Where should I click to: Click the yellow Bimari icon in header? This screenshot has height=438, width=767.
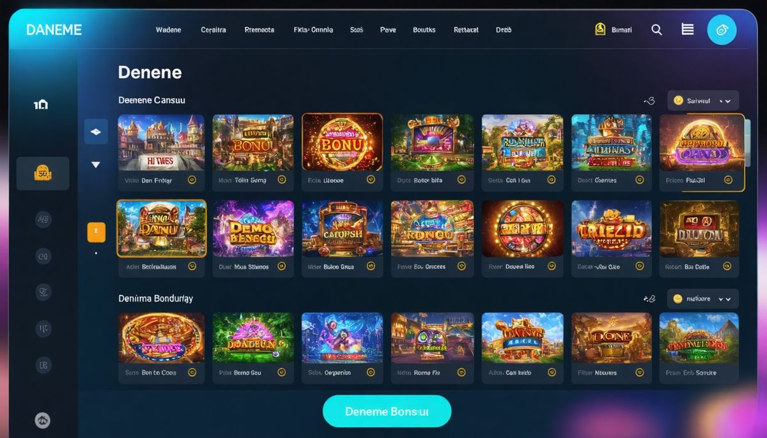click(x=600, y=29)
